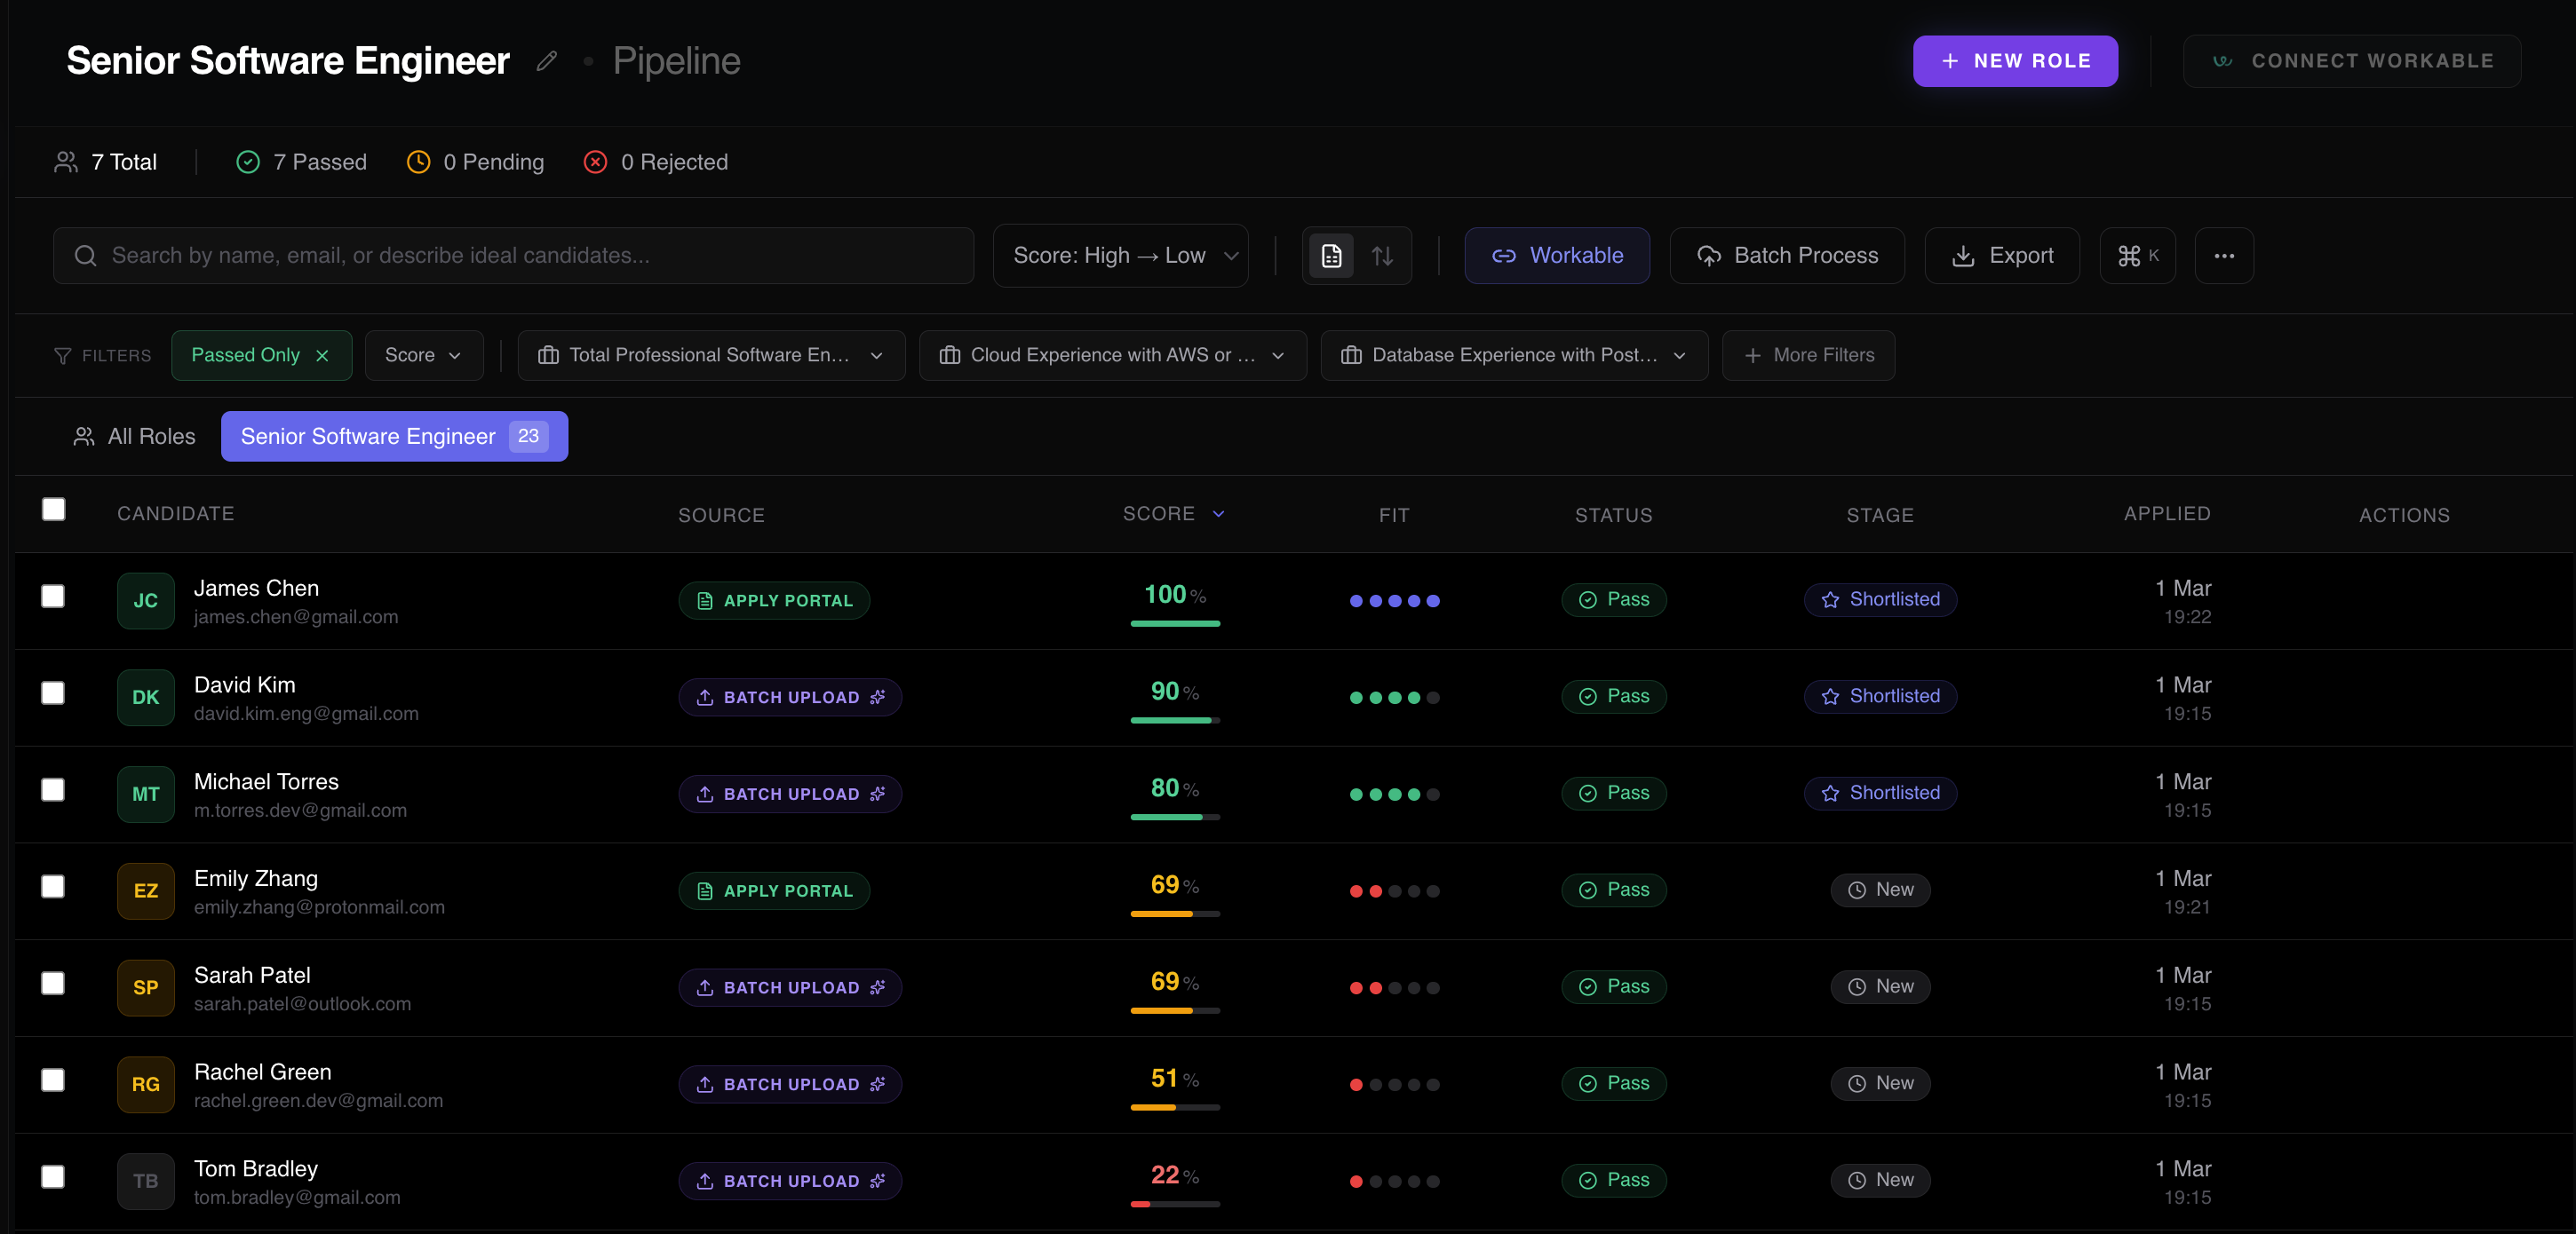Viewport: 2576px width, 1234px height.
Task: Switch to the All Roles tab
Action: pyautogui.click(x=133, y=436)
